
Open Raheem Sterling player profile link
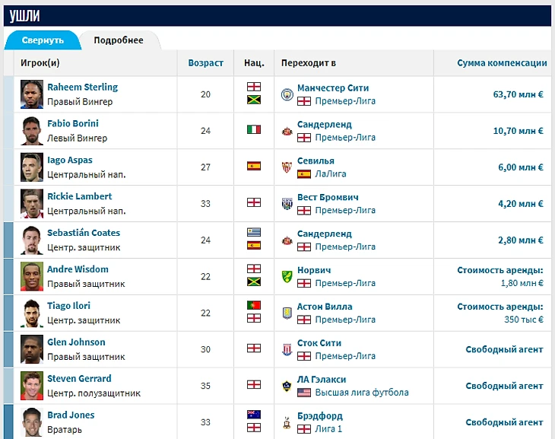point(82,87)
